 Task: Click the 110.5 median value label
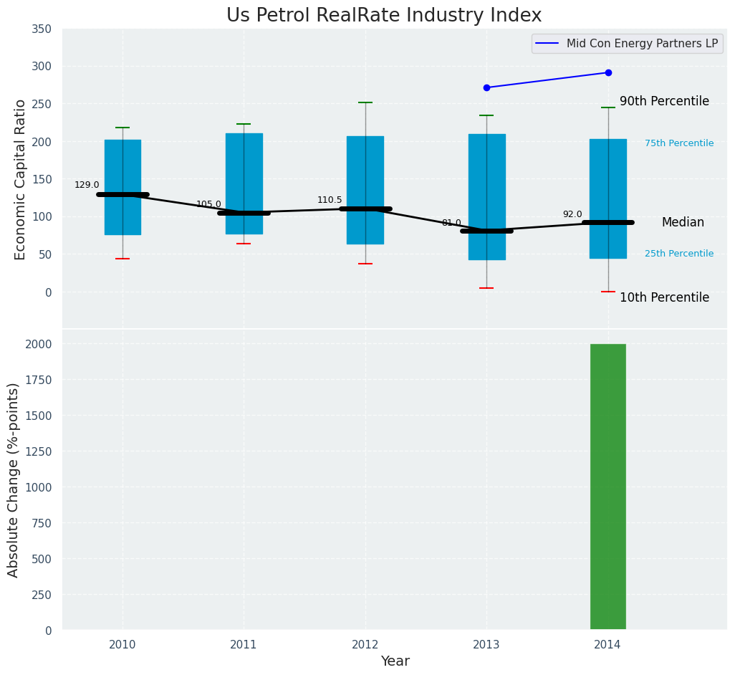tap(330, 200)
